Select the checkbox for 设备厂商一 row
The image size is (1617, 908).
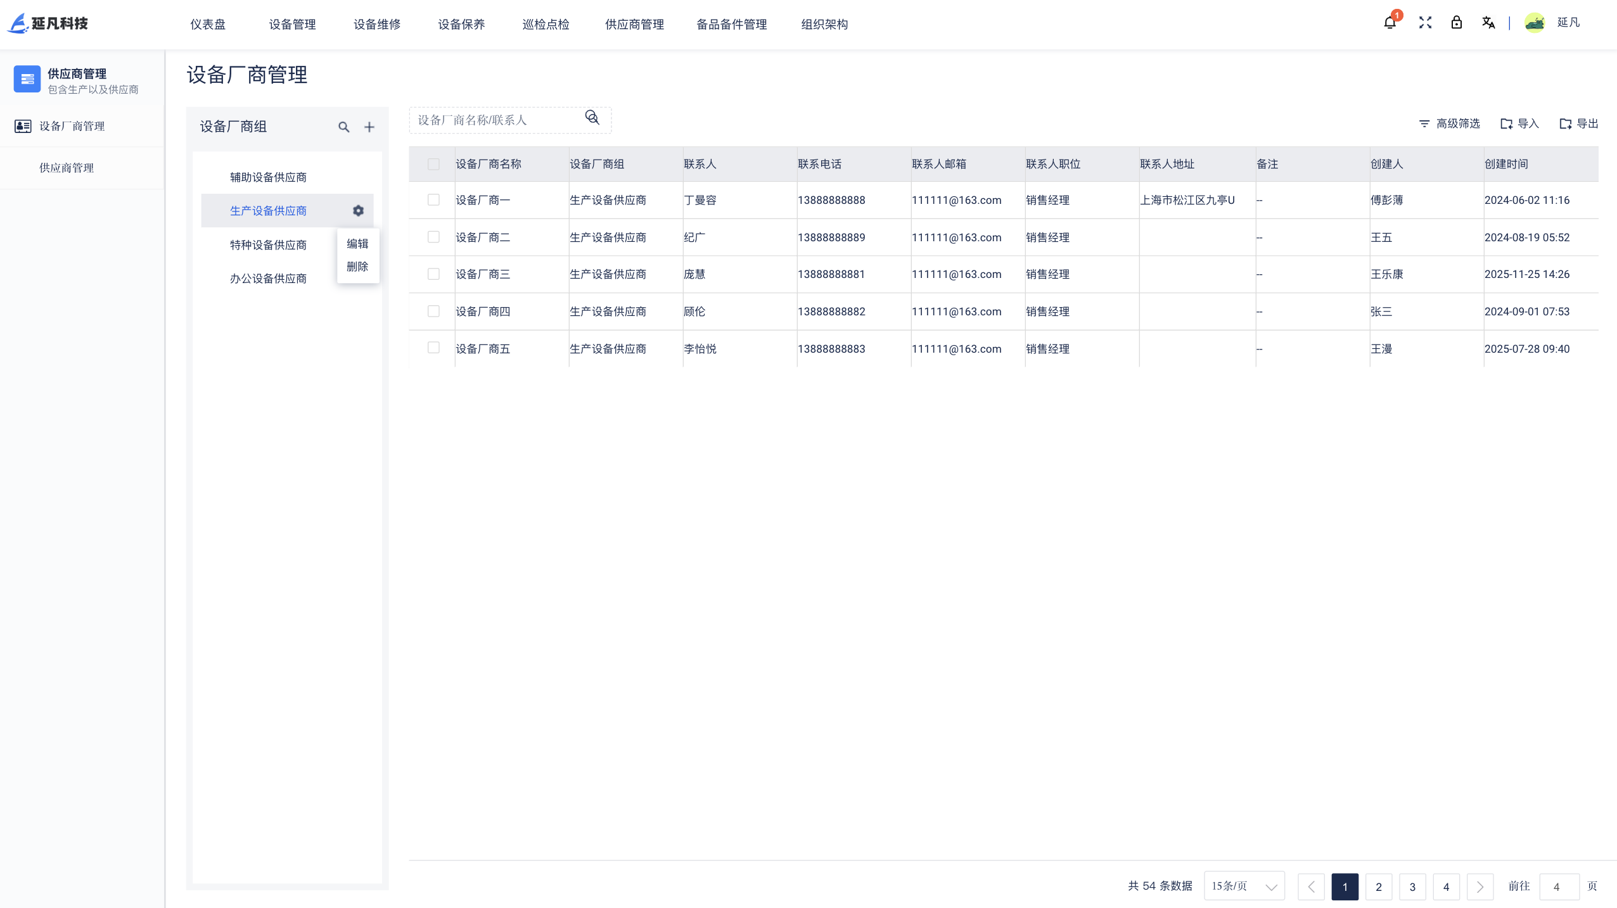tap(433, 200)
